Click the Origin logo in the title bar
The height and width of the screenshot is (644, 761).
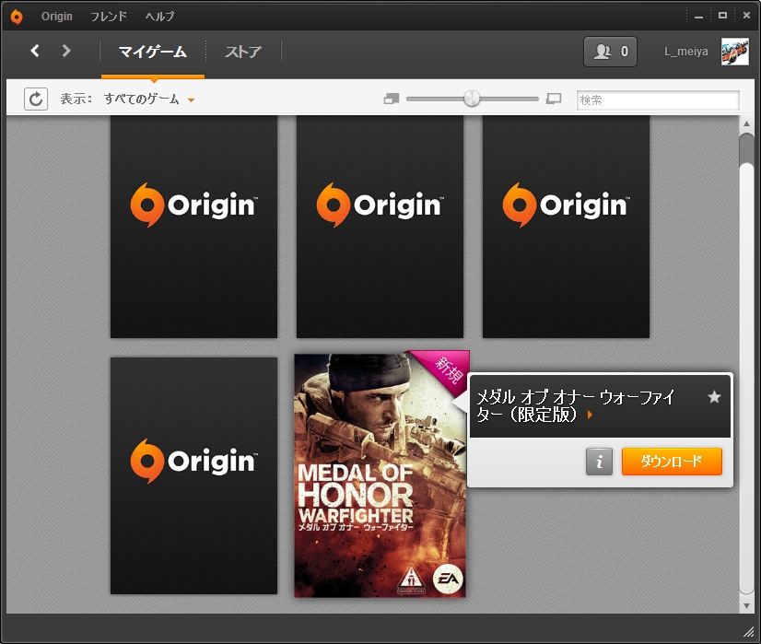tap(17, 17)
